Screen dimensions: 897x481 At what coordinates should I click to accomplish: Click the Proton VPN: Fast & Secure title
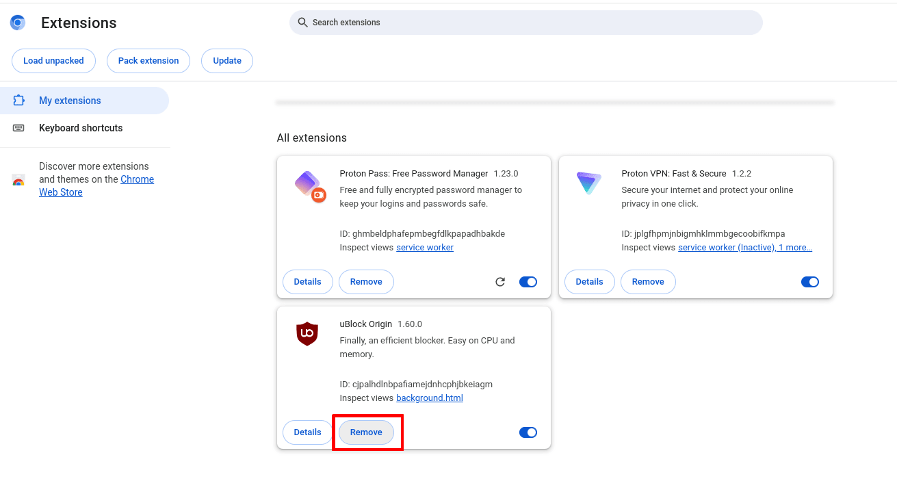(674, 174)
